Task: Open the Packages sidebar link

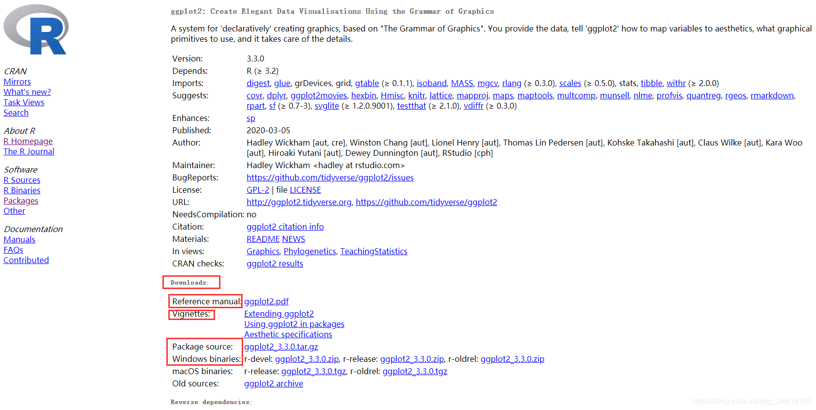Action: coord(21,201)
